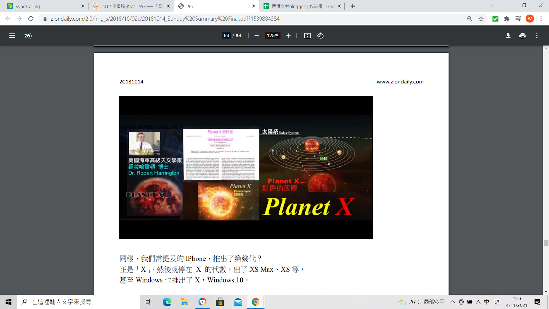Viewport: 549px width, 309px height.
Task: Open the notification center icon
Action: (x=537, y=302)
